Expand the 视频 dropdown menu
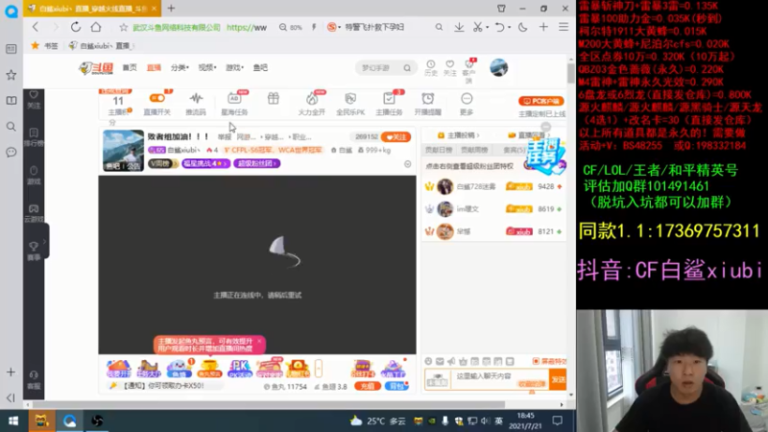The height and width of the screenshot is (432, 768). pos(206,67)
